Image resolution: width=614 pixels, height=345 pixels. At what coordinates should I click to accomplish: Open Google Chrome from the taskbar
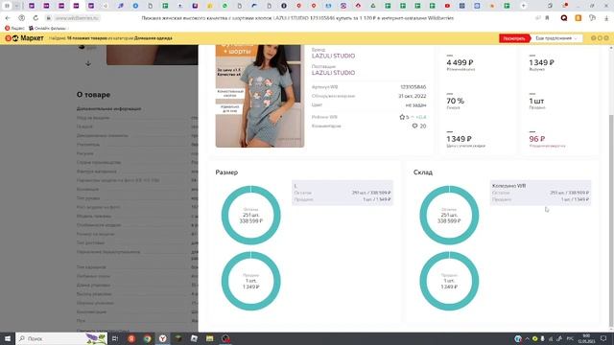coord(147,338)
